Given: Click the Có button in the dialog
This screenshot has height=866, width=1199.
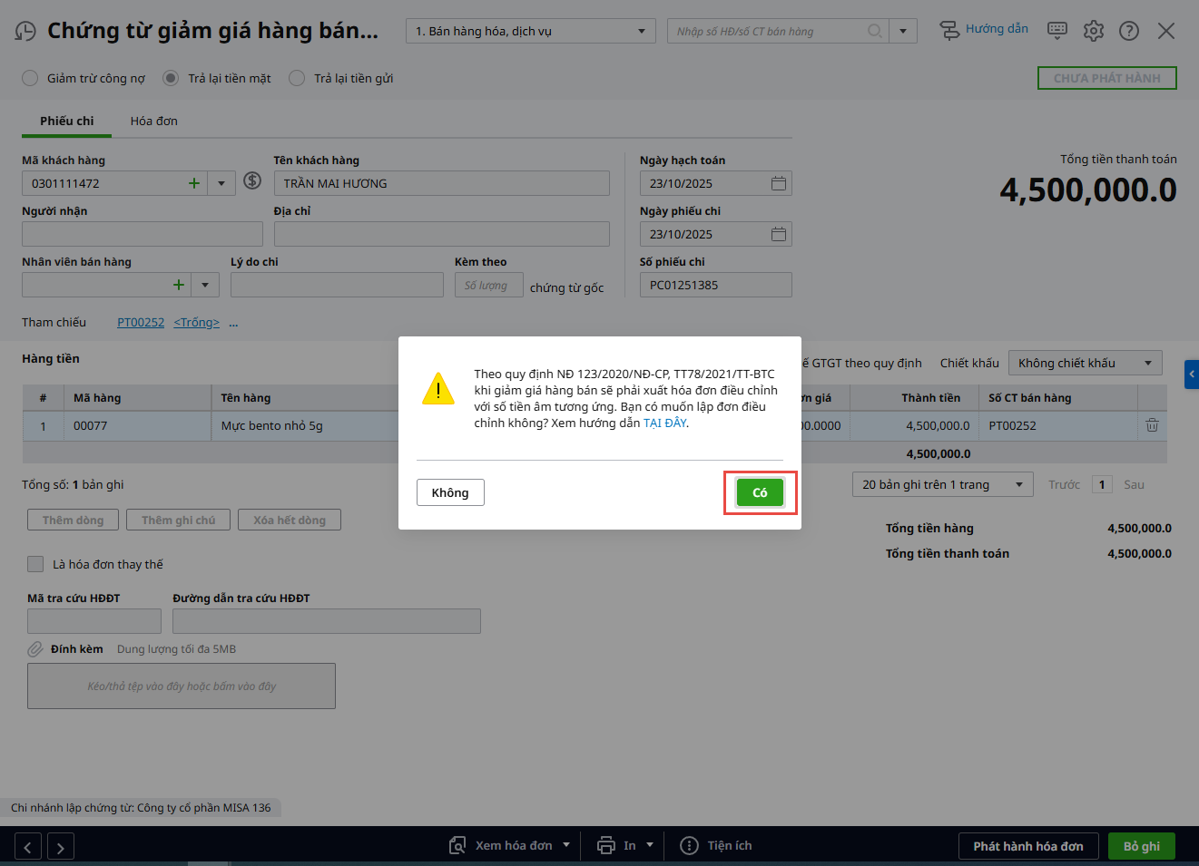Looking at the screenshot, I should (760, 492).
